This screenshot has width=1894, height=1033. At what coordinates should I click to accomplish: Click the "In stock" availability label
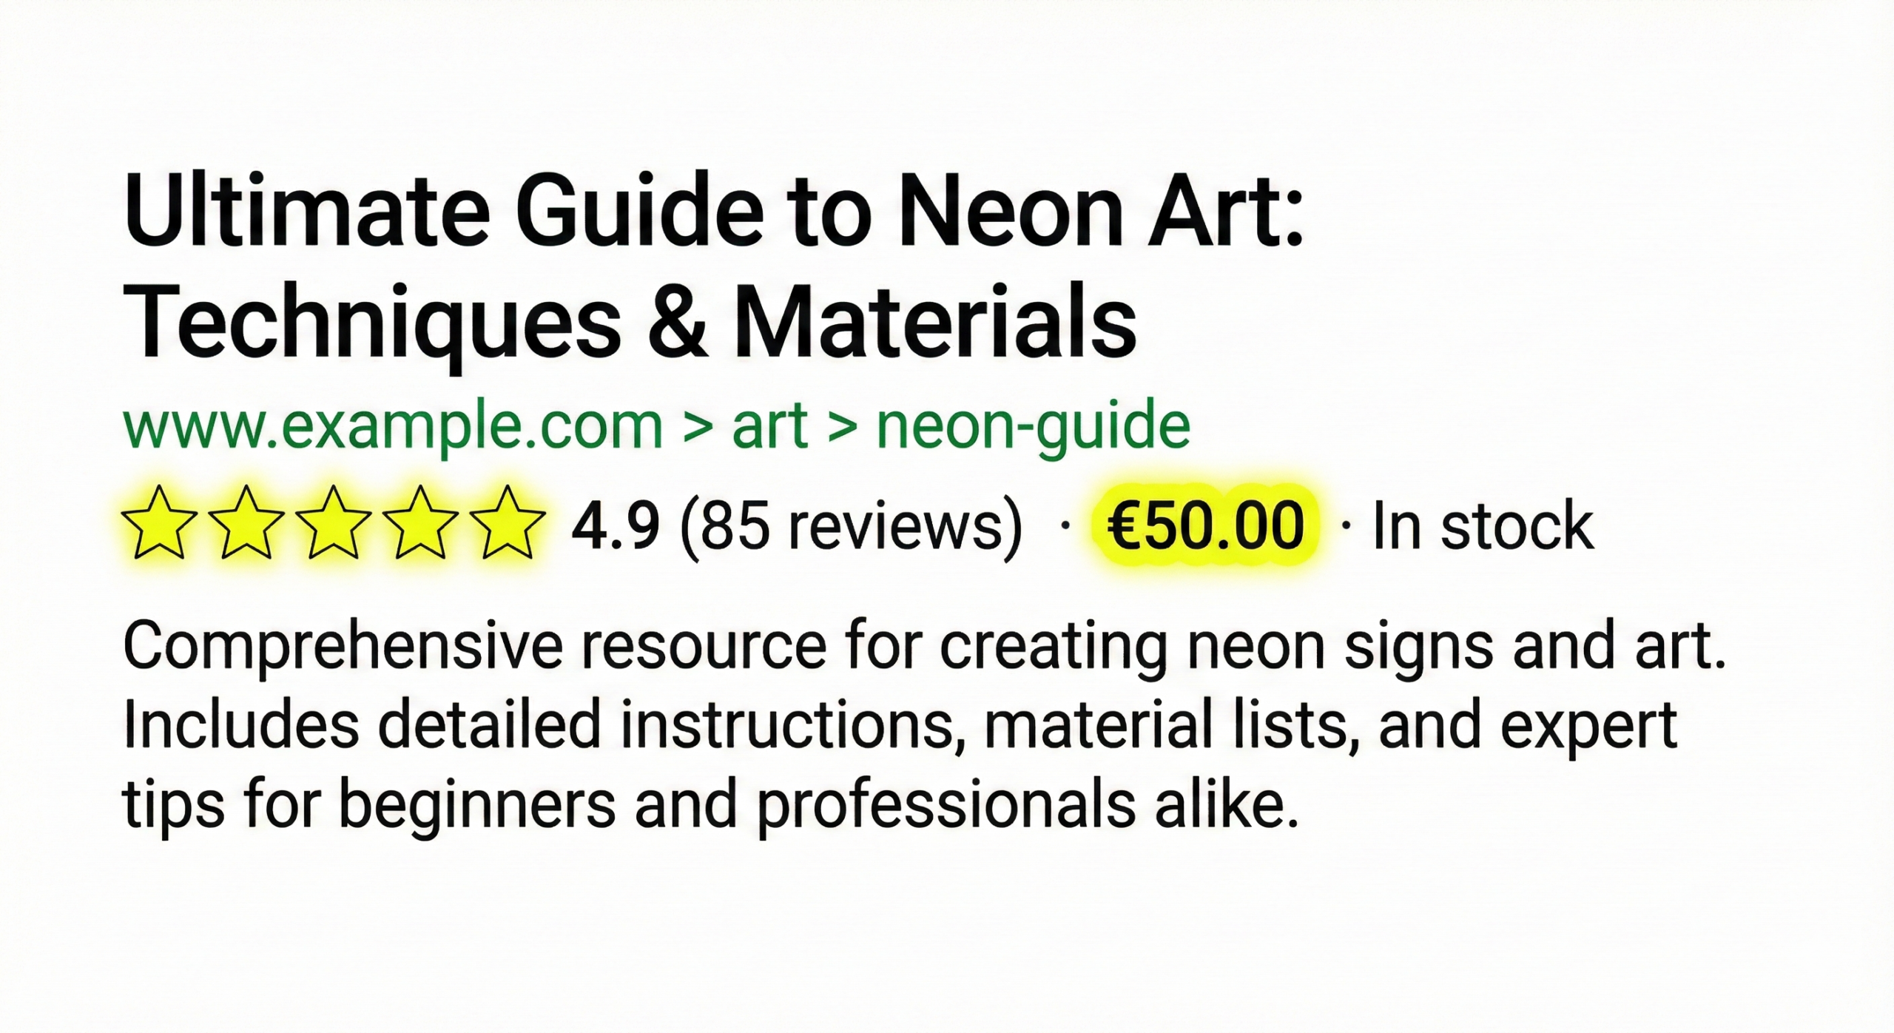[x=1483, y=525]
